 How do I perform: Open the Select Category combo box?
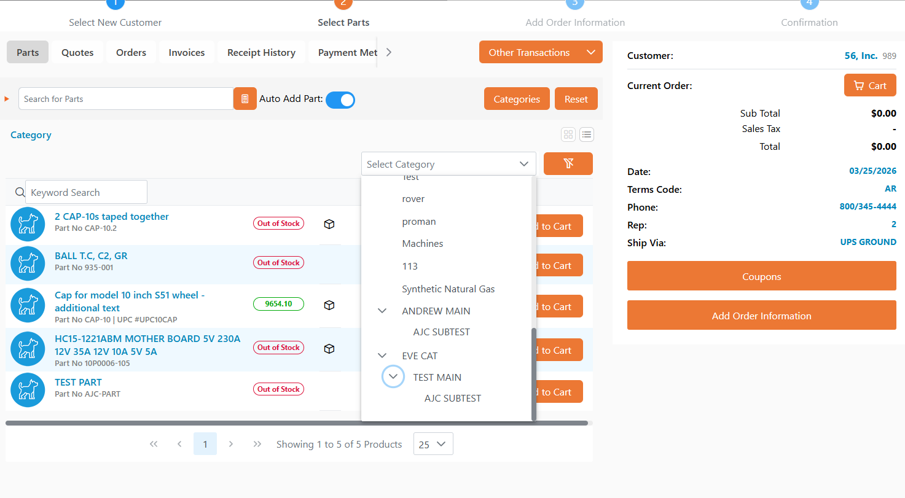[448, 163]
